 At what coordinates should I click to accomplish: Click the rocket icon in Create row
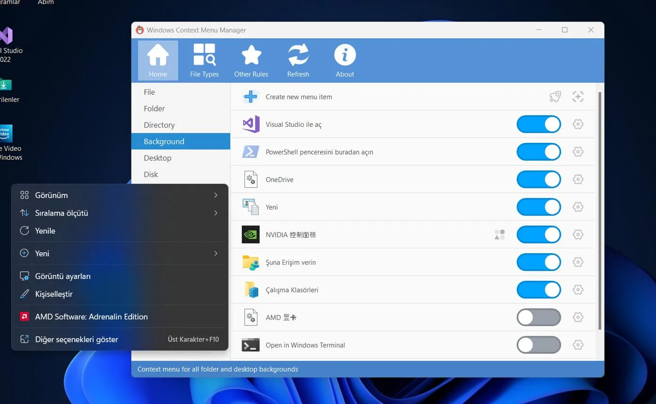(555, 97)
